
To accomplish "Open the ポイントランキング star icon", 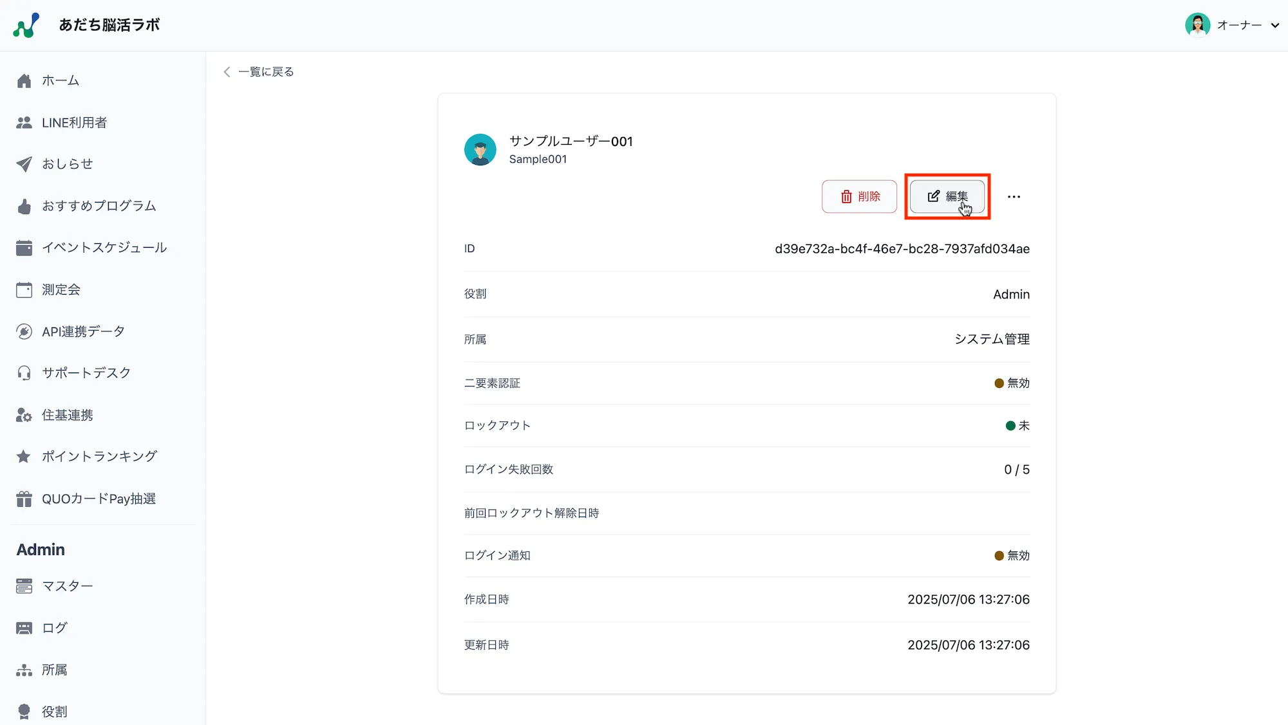I will pos(24,456).
